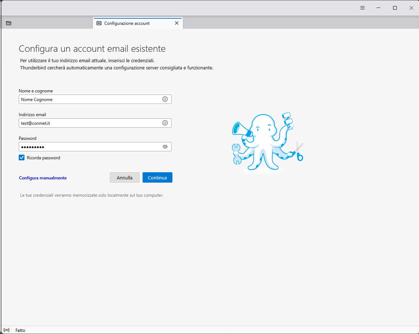Image resolution: width=419 pixels, height=334 pixels.
Task: Open Configura manualmente link
Action: 43,178
